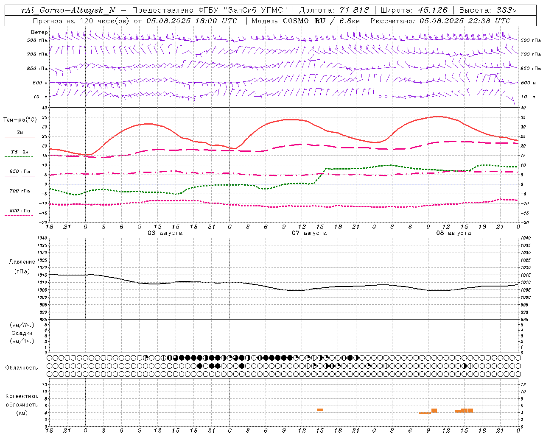543x434 pixels.
Task: Click the Осадки panel label
Action: point(22,333)
